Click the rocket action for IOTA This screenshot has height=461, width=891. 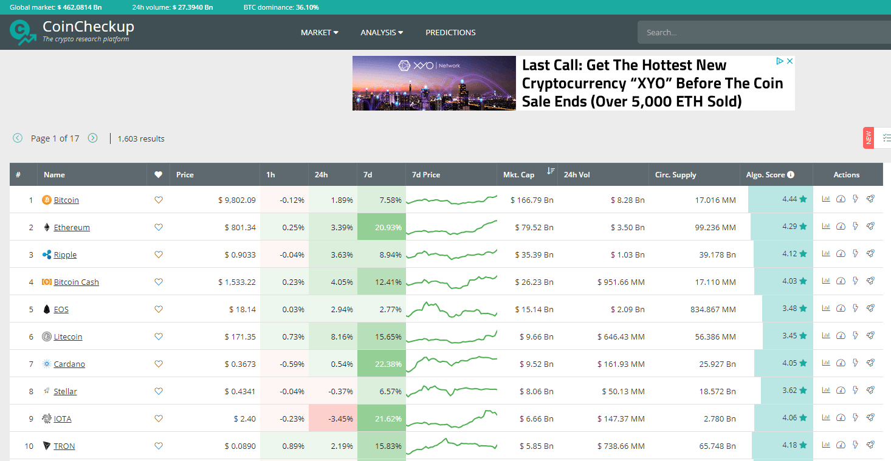tap(870, 417)
